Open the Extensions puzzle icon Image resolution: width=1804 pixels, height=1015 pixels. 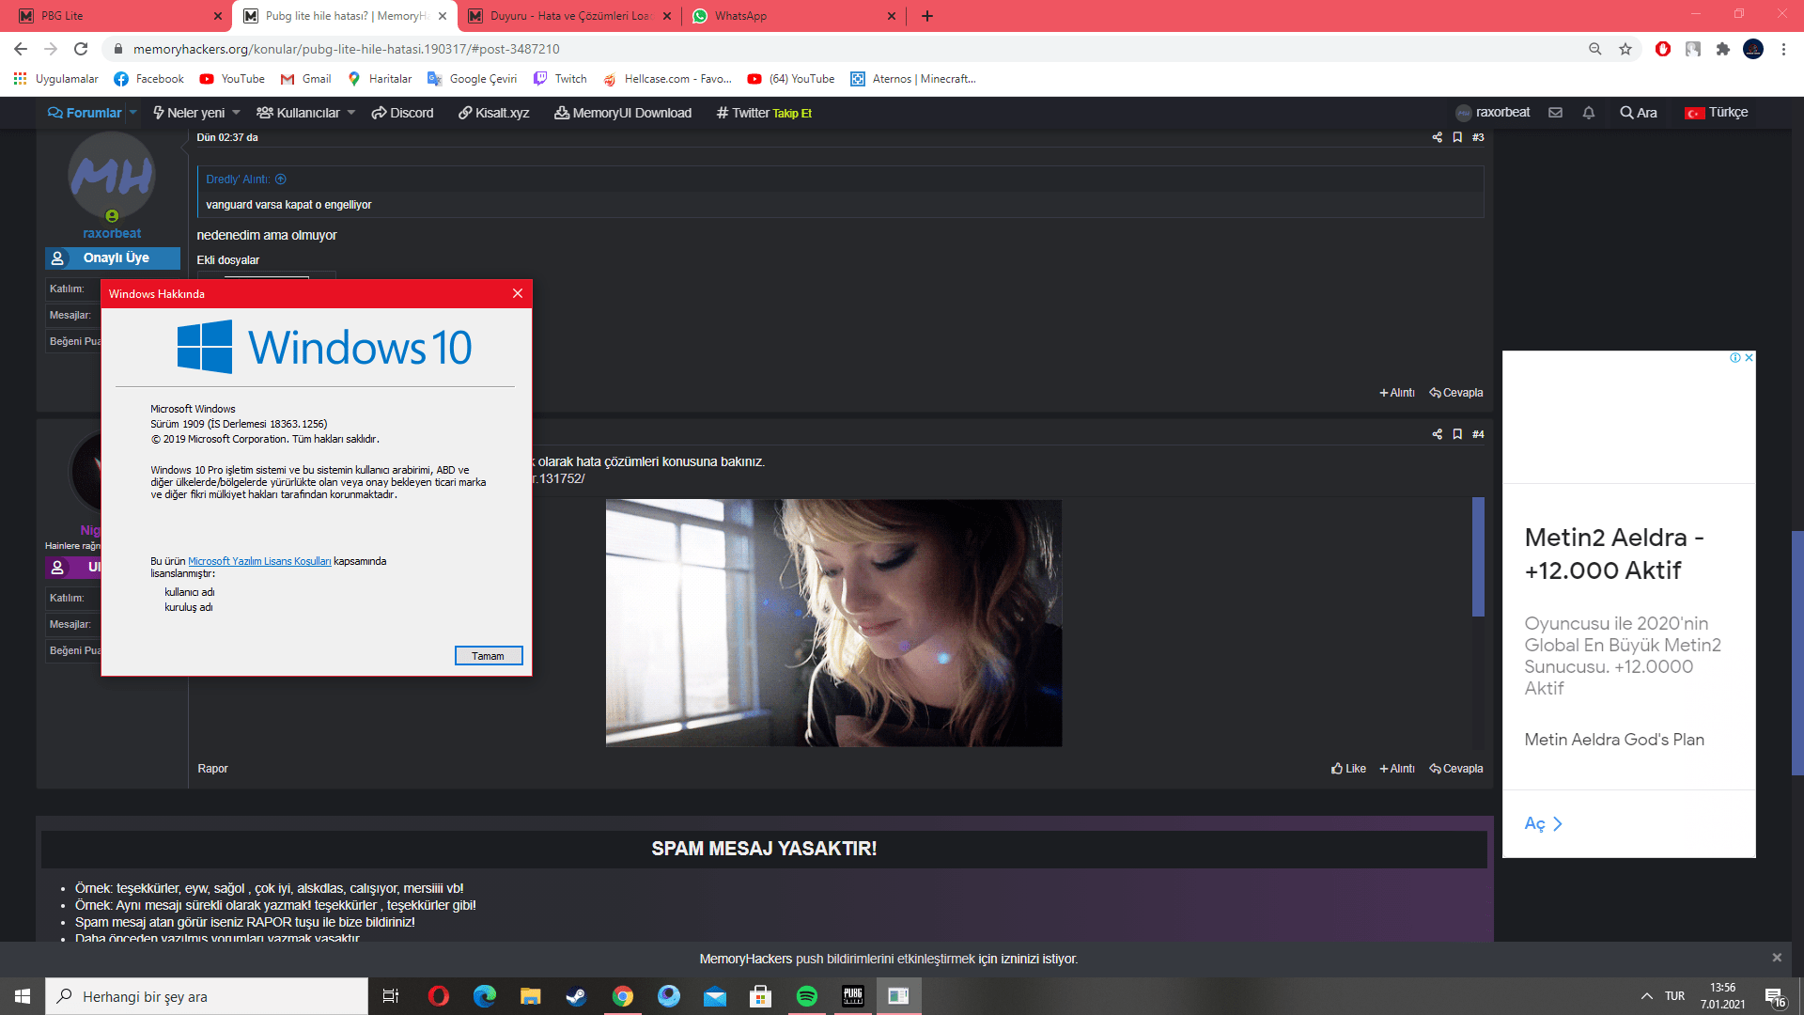coord(1723,49)
